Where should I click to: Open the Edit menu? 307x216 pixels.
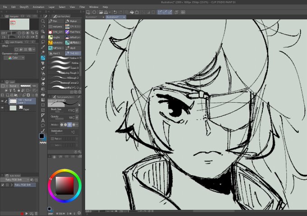[x=13, y=7]
